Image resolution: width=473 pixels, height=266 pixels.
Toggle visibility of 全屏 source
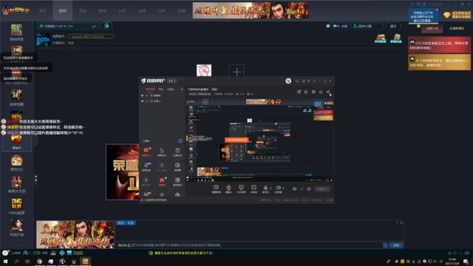(142, 101)
